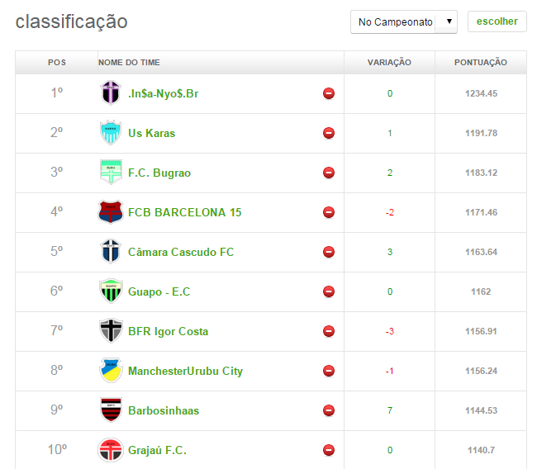537x469 pixels.
Task: Open the No Campeonato dropdown
Action: (403, 22)
